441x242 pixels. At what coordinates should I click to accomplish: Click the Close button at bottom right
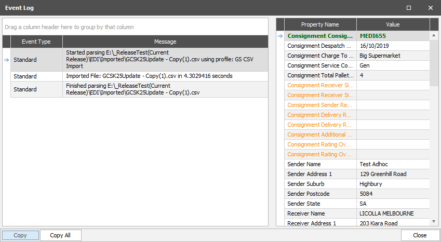(420, 235)
